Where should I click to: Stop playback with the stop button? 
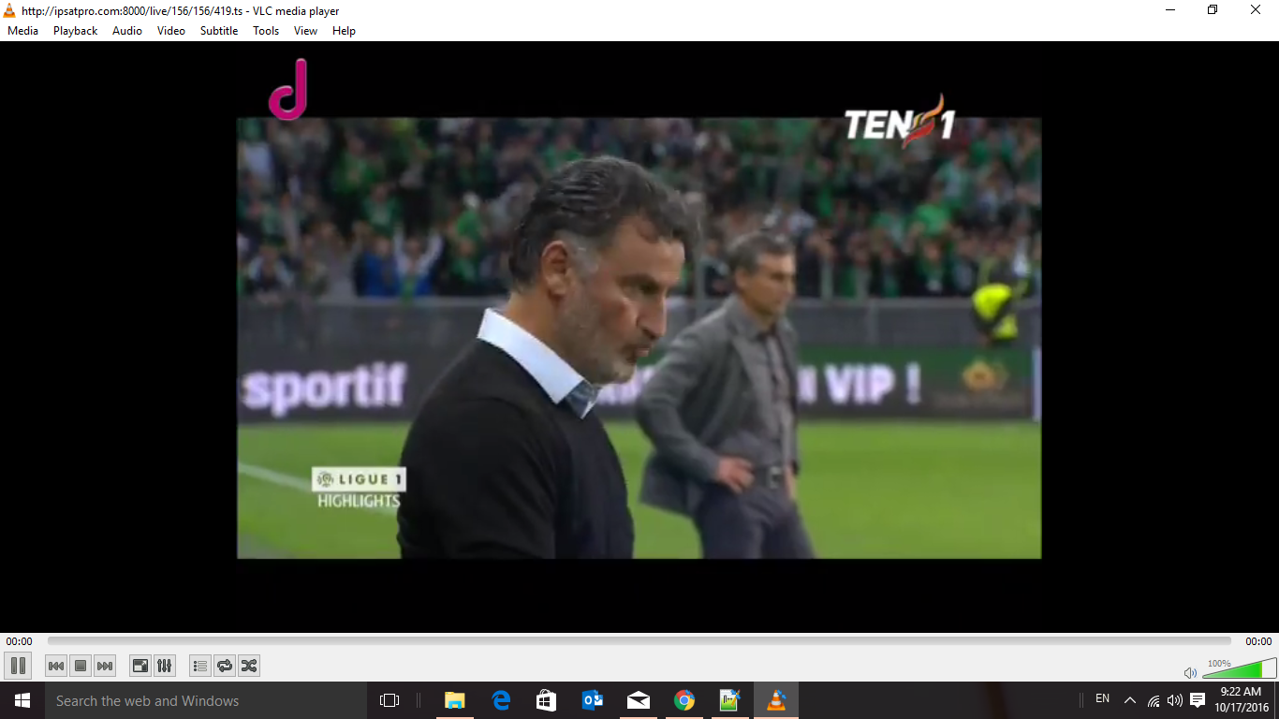coord(81,666)
